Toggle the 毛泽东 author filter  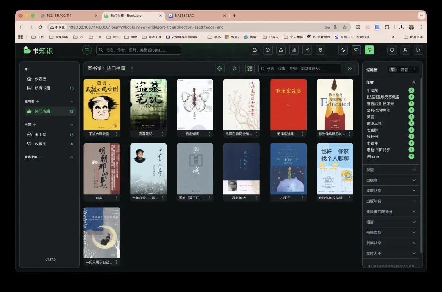pyautogui.click(x=372, y=90)
